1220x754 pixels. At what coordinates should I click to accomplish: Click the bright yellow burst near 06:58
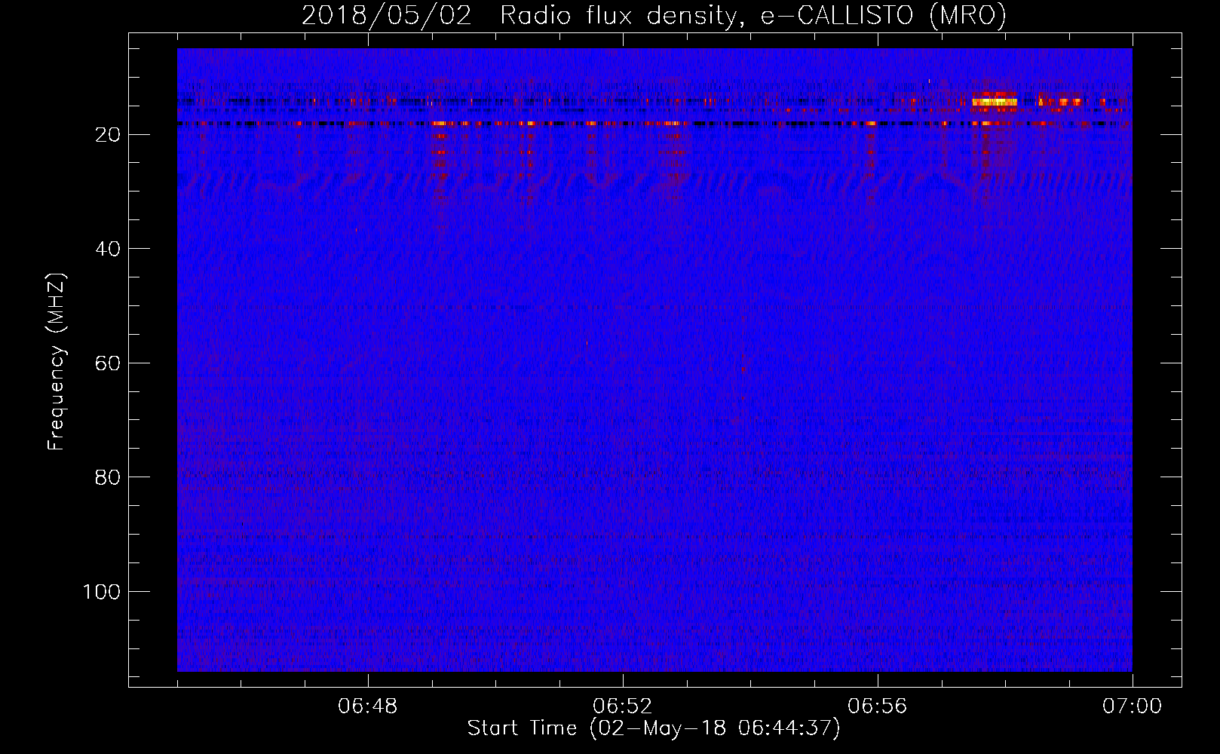(x=995, y=101)
